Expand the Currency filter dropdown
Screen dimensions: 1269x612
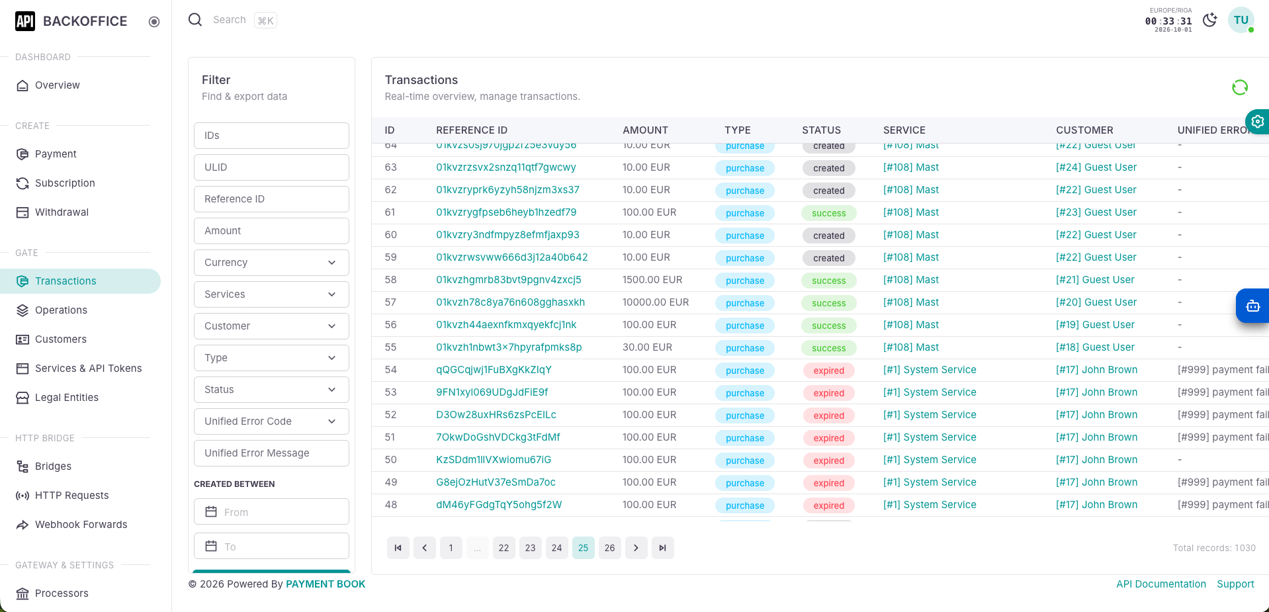click(271, 263)
